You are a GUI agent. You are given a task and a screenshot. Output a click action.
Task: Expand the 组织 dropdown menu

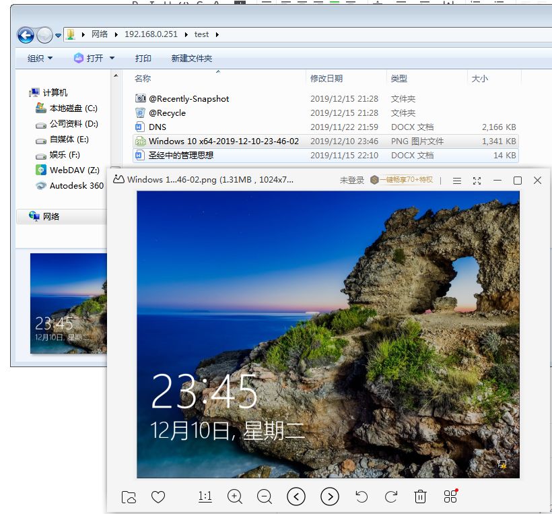pyautogui.click(x=40, y=59)
